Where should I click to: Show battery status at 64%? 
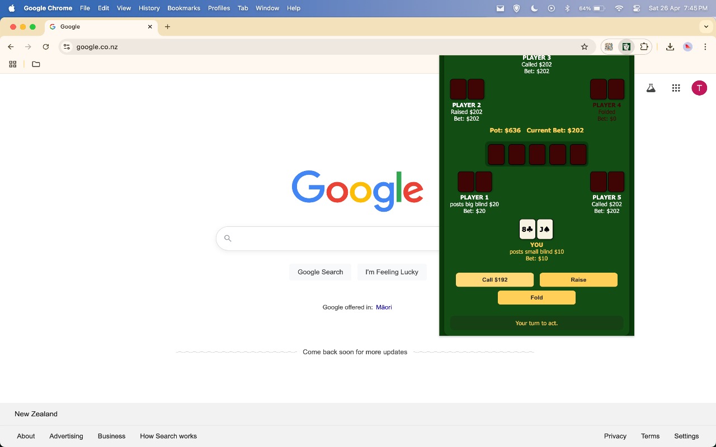(592, 8)
